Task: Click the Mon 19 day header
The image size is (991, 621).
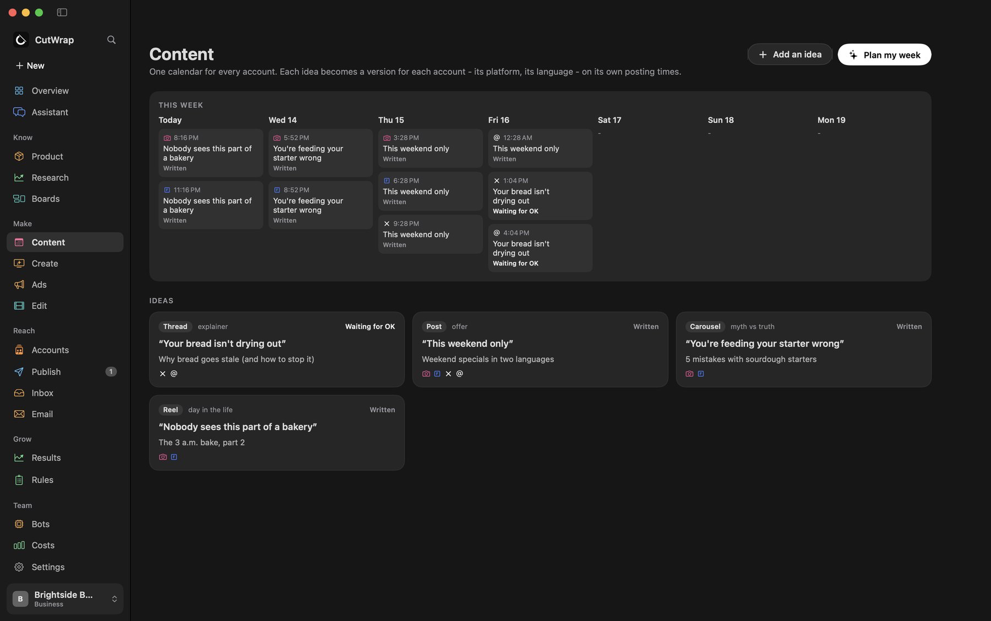Action: [x=831, y=120]
